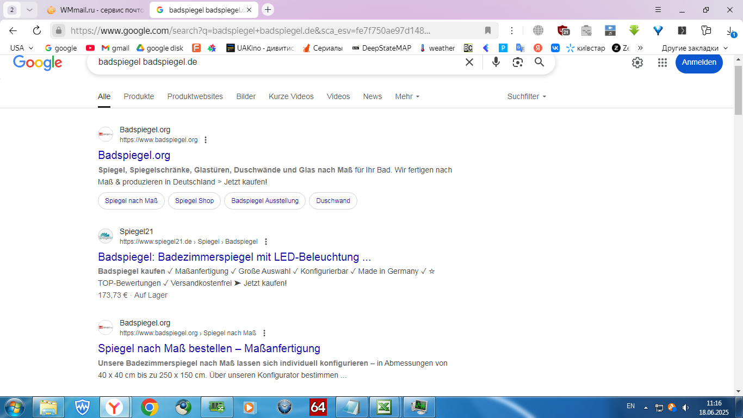Open more options for Spiegel nach Maß result
Image resolution: width=743 pixels, height=418 pixels.
coord(264,333)
